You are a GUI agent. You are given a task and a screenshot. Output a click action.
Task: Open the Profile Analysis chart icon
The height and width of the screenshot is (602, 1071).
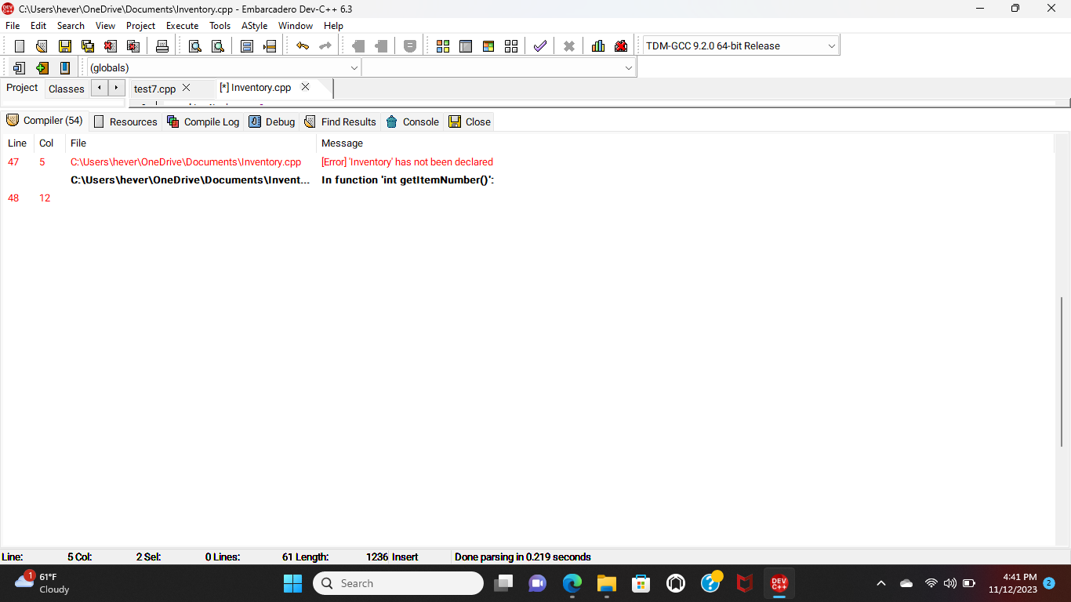pyautogui.click(x=597, y=45)
